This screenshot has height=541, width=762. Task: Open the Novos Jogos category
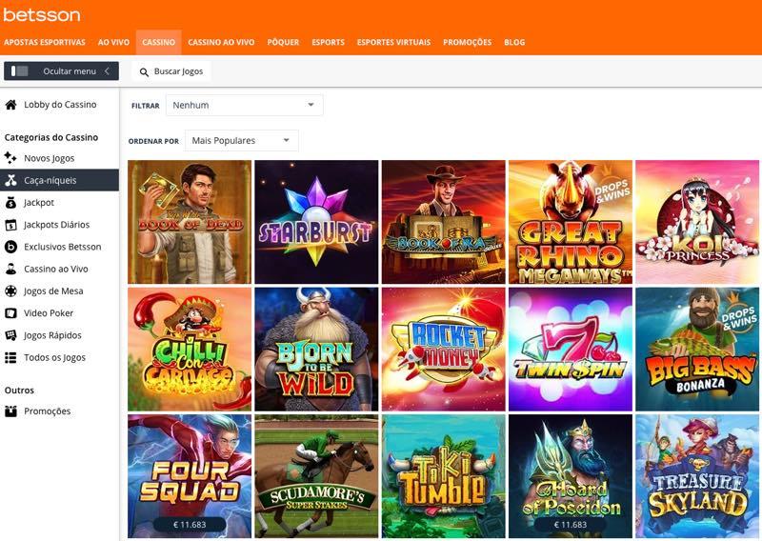pyautogui.click(x=50, y=158)
